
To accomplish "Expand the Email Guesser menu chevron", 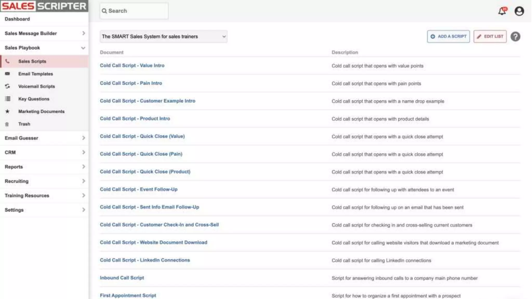I will pos(83,138).
